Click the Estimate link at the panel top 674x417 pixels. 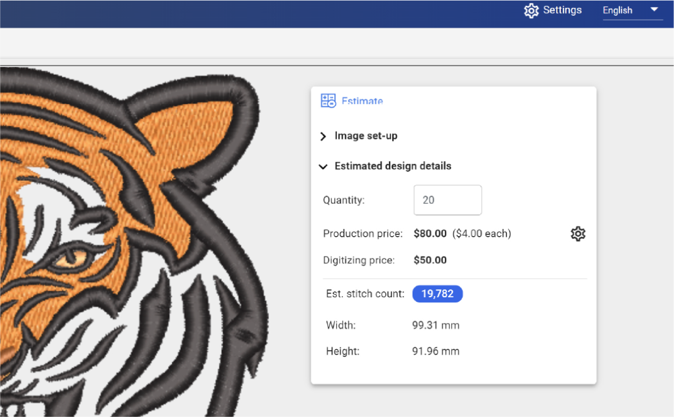[x=362, y=101]
